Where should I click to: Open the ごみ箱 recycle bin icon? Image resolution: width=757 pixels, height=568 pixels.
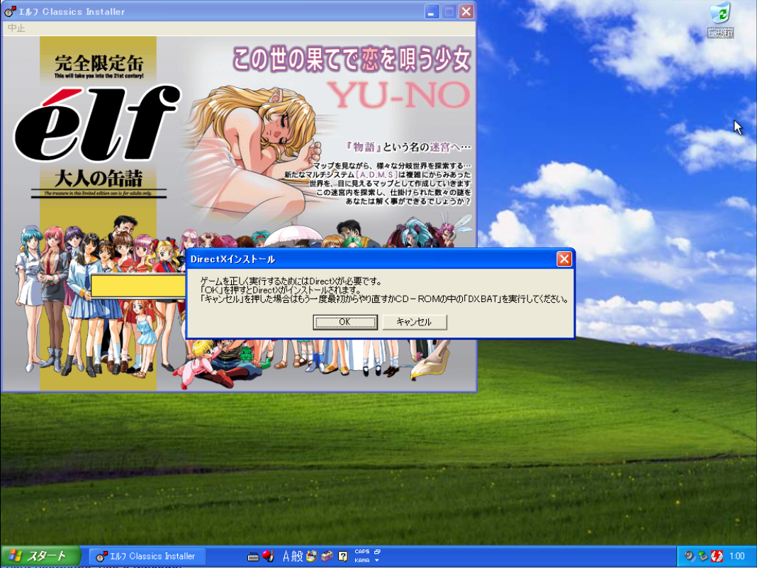pyautogui.click(x=720, y=19)
